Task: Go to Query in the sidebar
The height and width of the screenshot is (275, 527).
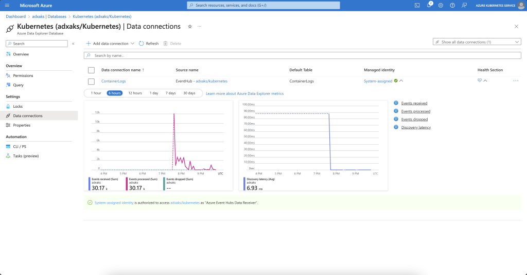Action: [18, 85]
